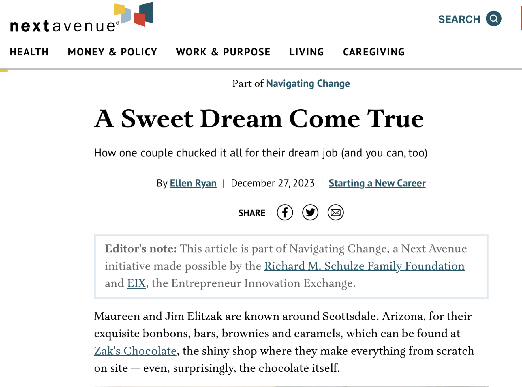Image resolution: width=522 pixels, height=387 pixels.
Task: Click the article subtitle about dream job
Action: click(261, 153)
